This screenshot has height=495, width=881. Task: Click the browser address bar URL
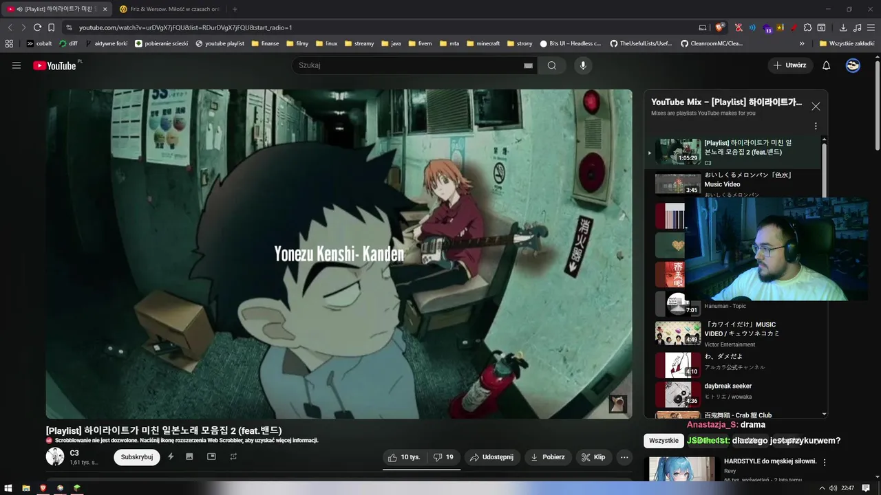click(x=186, y=27)
